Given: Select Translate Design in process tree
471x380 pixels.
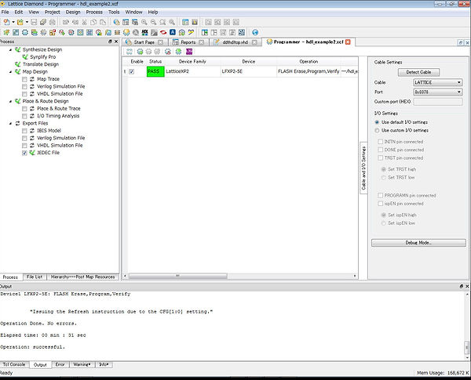Looking at the screenshot, I should [x=41, y=64].
